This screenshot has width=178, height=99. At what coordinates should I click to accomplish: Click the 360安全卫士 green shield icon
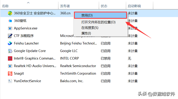tap(10, 13)
